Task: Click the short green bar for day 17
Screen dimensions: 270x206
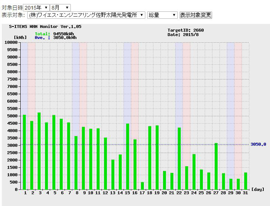Action: [142, 186]
